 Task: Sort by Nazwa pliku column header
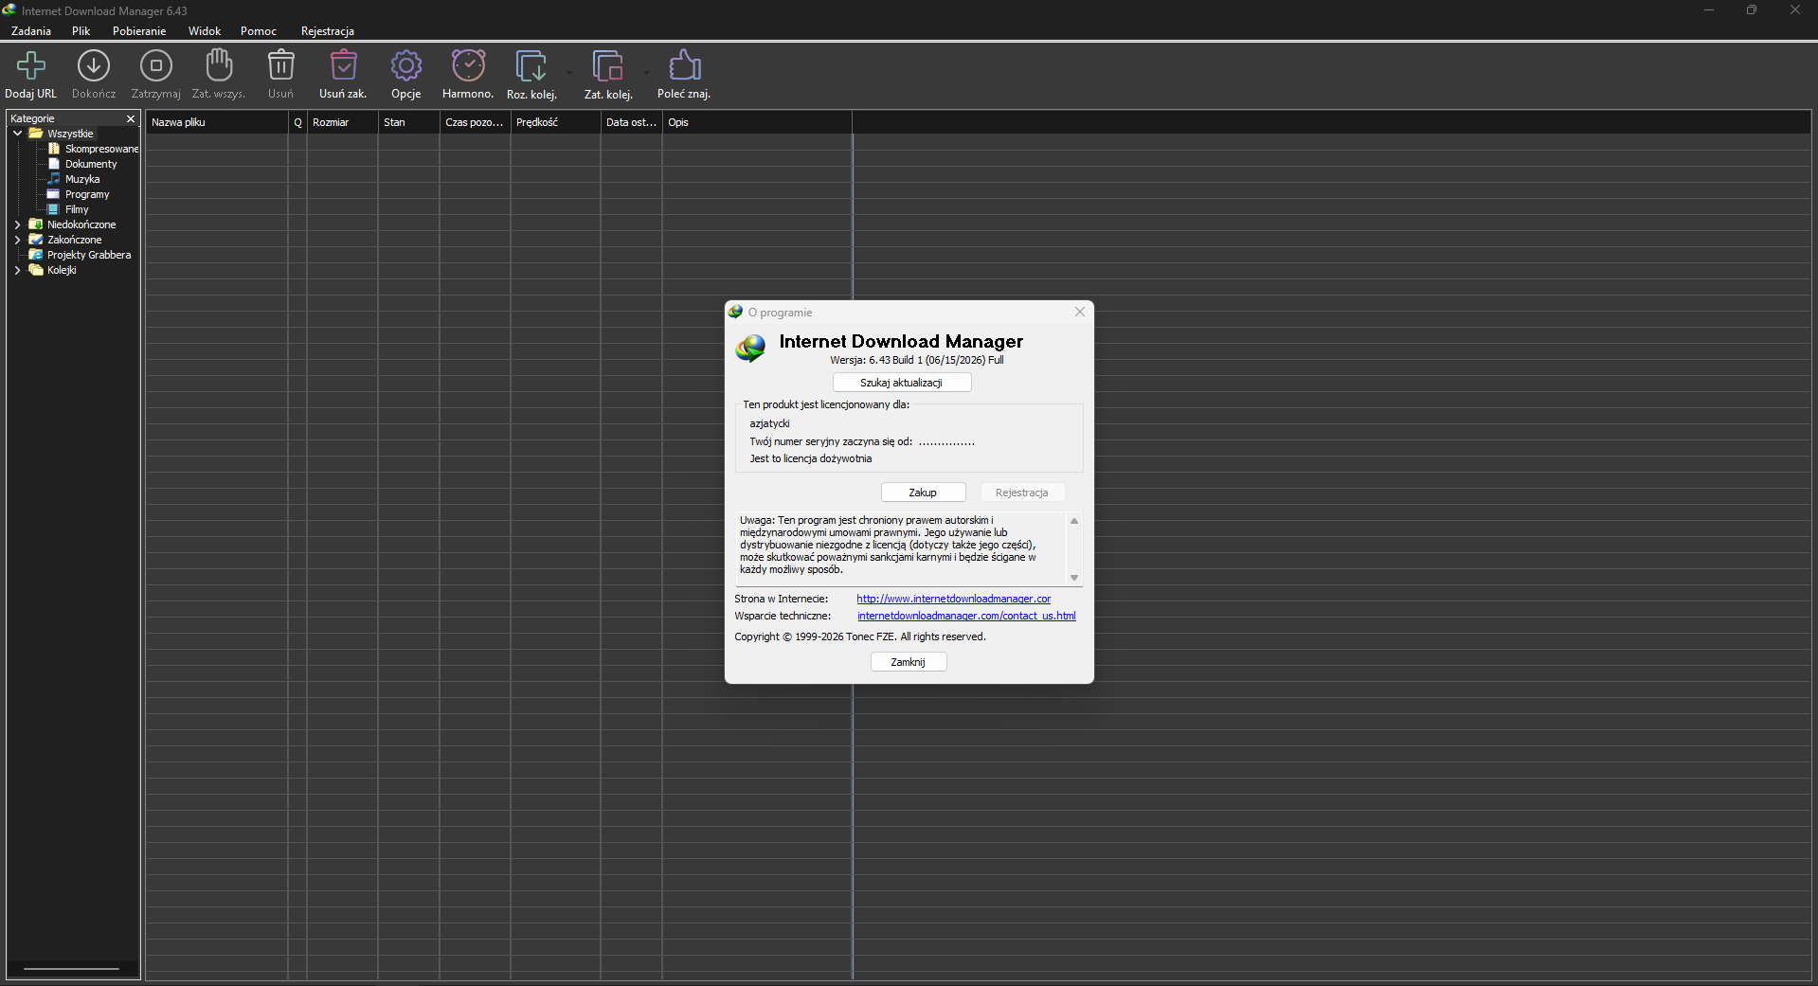(x=217, y=122)
